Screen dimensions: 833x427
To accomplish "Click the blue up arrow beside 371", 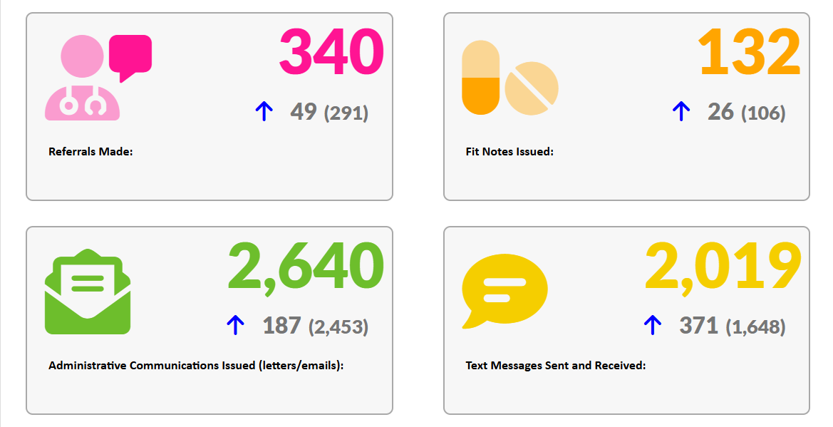I will (x=653, y=326).
